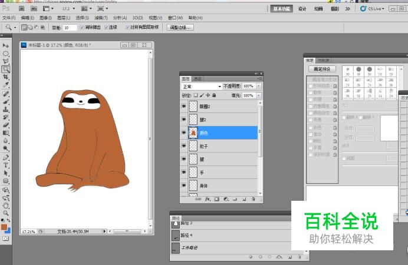Image resolution: width=408 pixels, height=265 pixels.
Task: Hide the 身体 layer
Action: tap(184, 185)
